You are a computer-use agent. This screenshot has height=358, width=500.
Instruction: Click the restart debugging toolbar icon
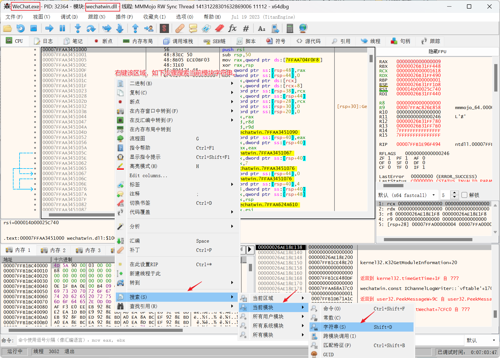(20, 28)
